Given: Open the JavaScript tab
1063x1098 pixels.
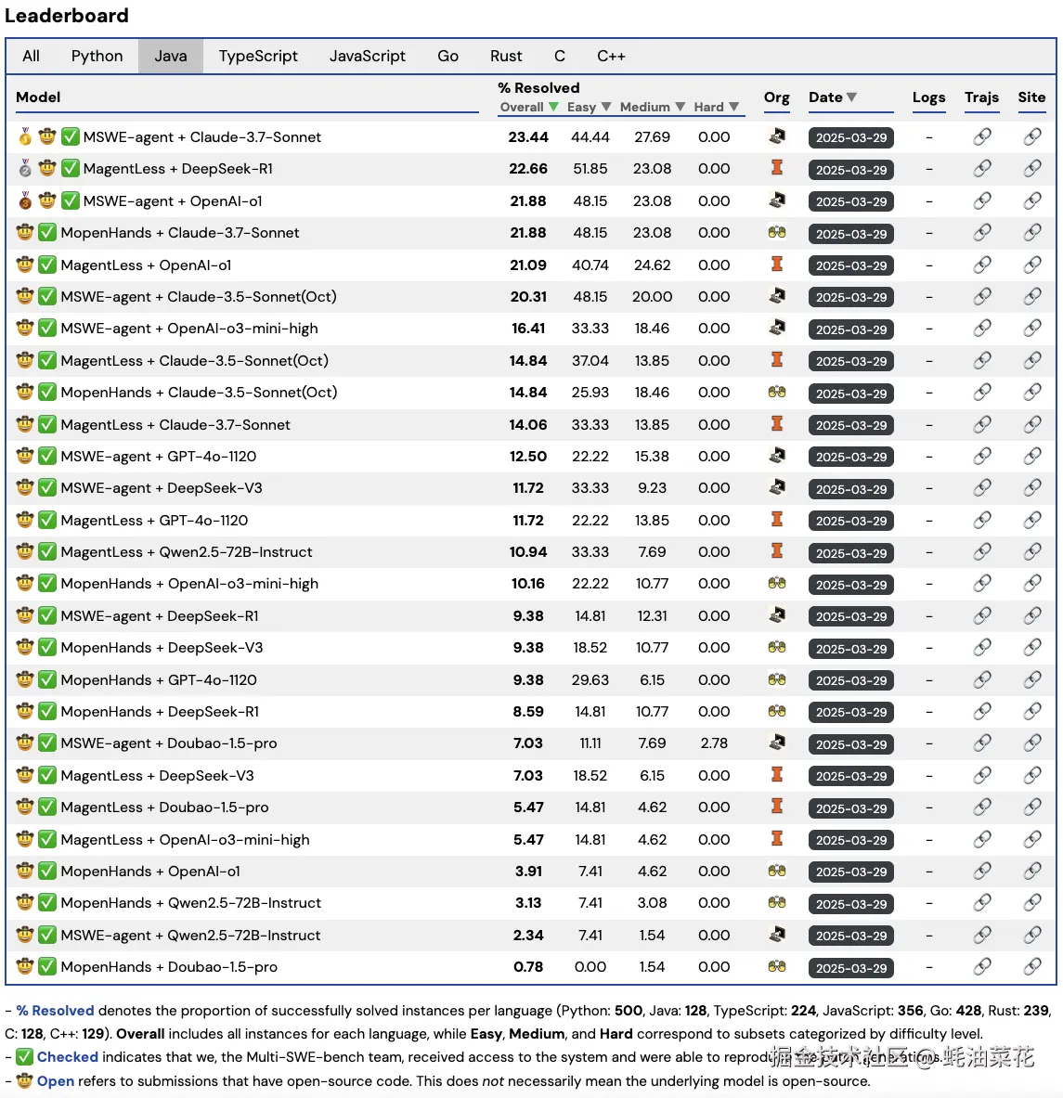Looking at the screenshot, I should 367,56.
